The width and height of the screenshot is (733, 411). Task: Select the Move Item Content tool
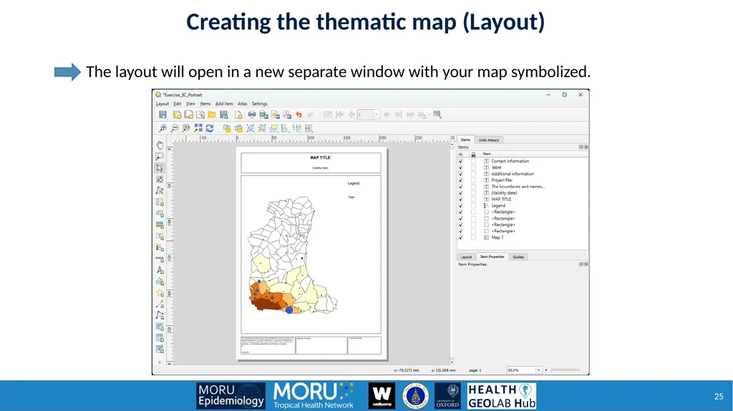(160, 179)
